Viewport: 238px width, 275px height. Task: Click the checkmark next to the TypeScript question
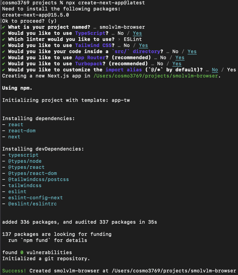click(3, 33)
